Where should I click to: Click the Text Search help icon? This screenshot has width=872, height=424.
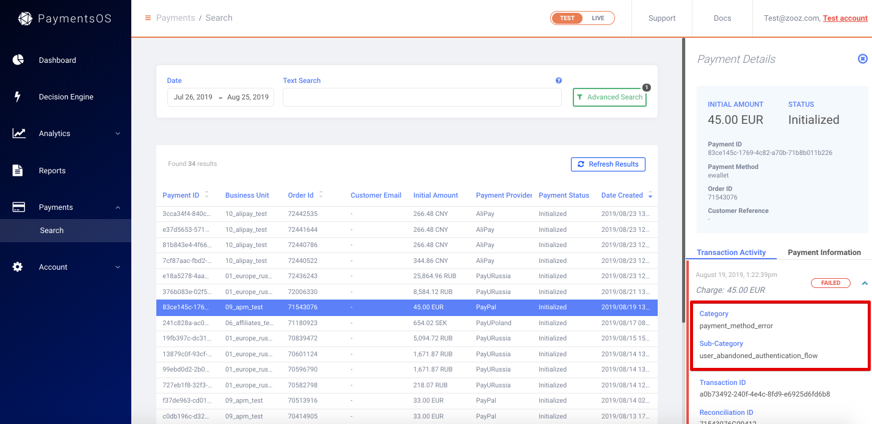(x=558, y=81)
